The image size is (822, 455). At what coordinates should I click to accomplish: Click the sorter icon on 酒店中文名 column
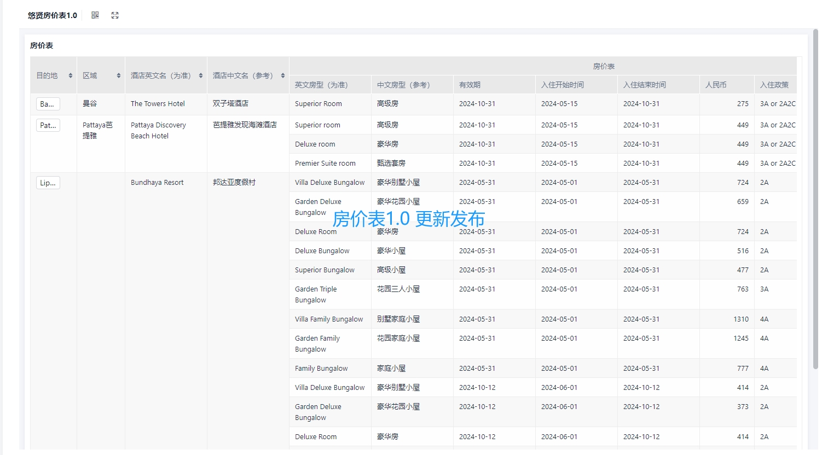282,75
